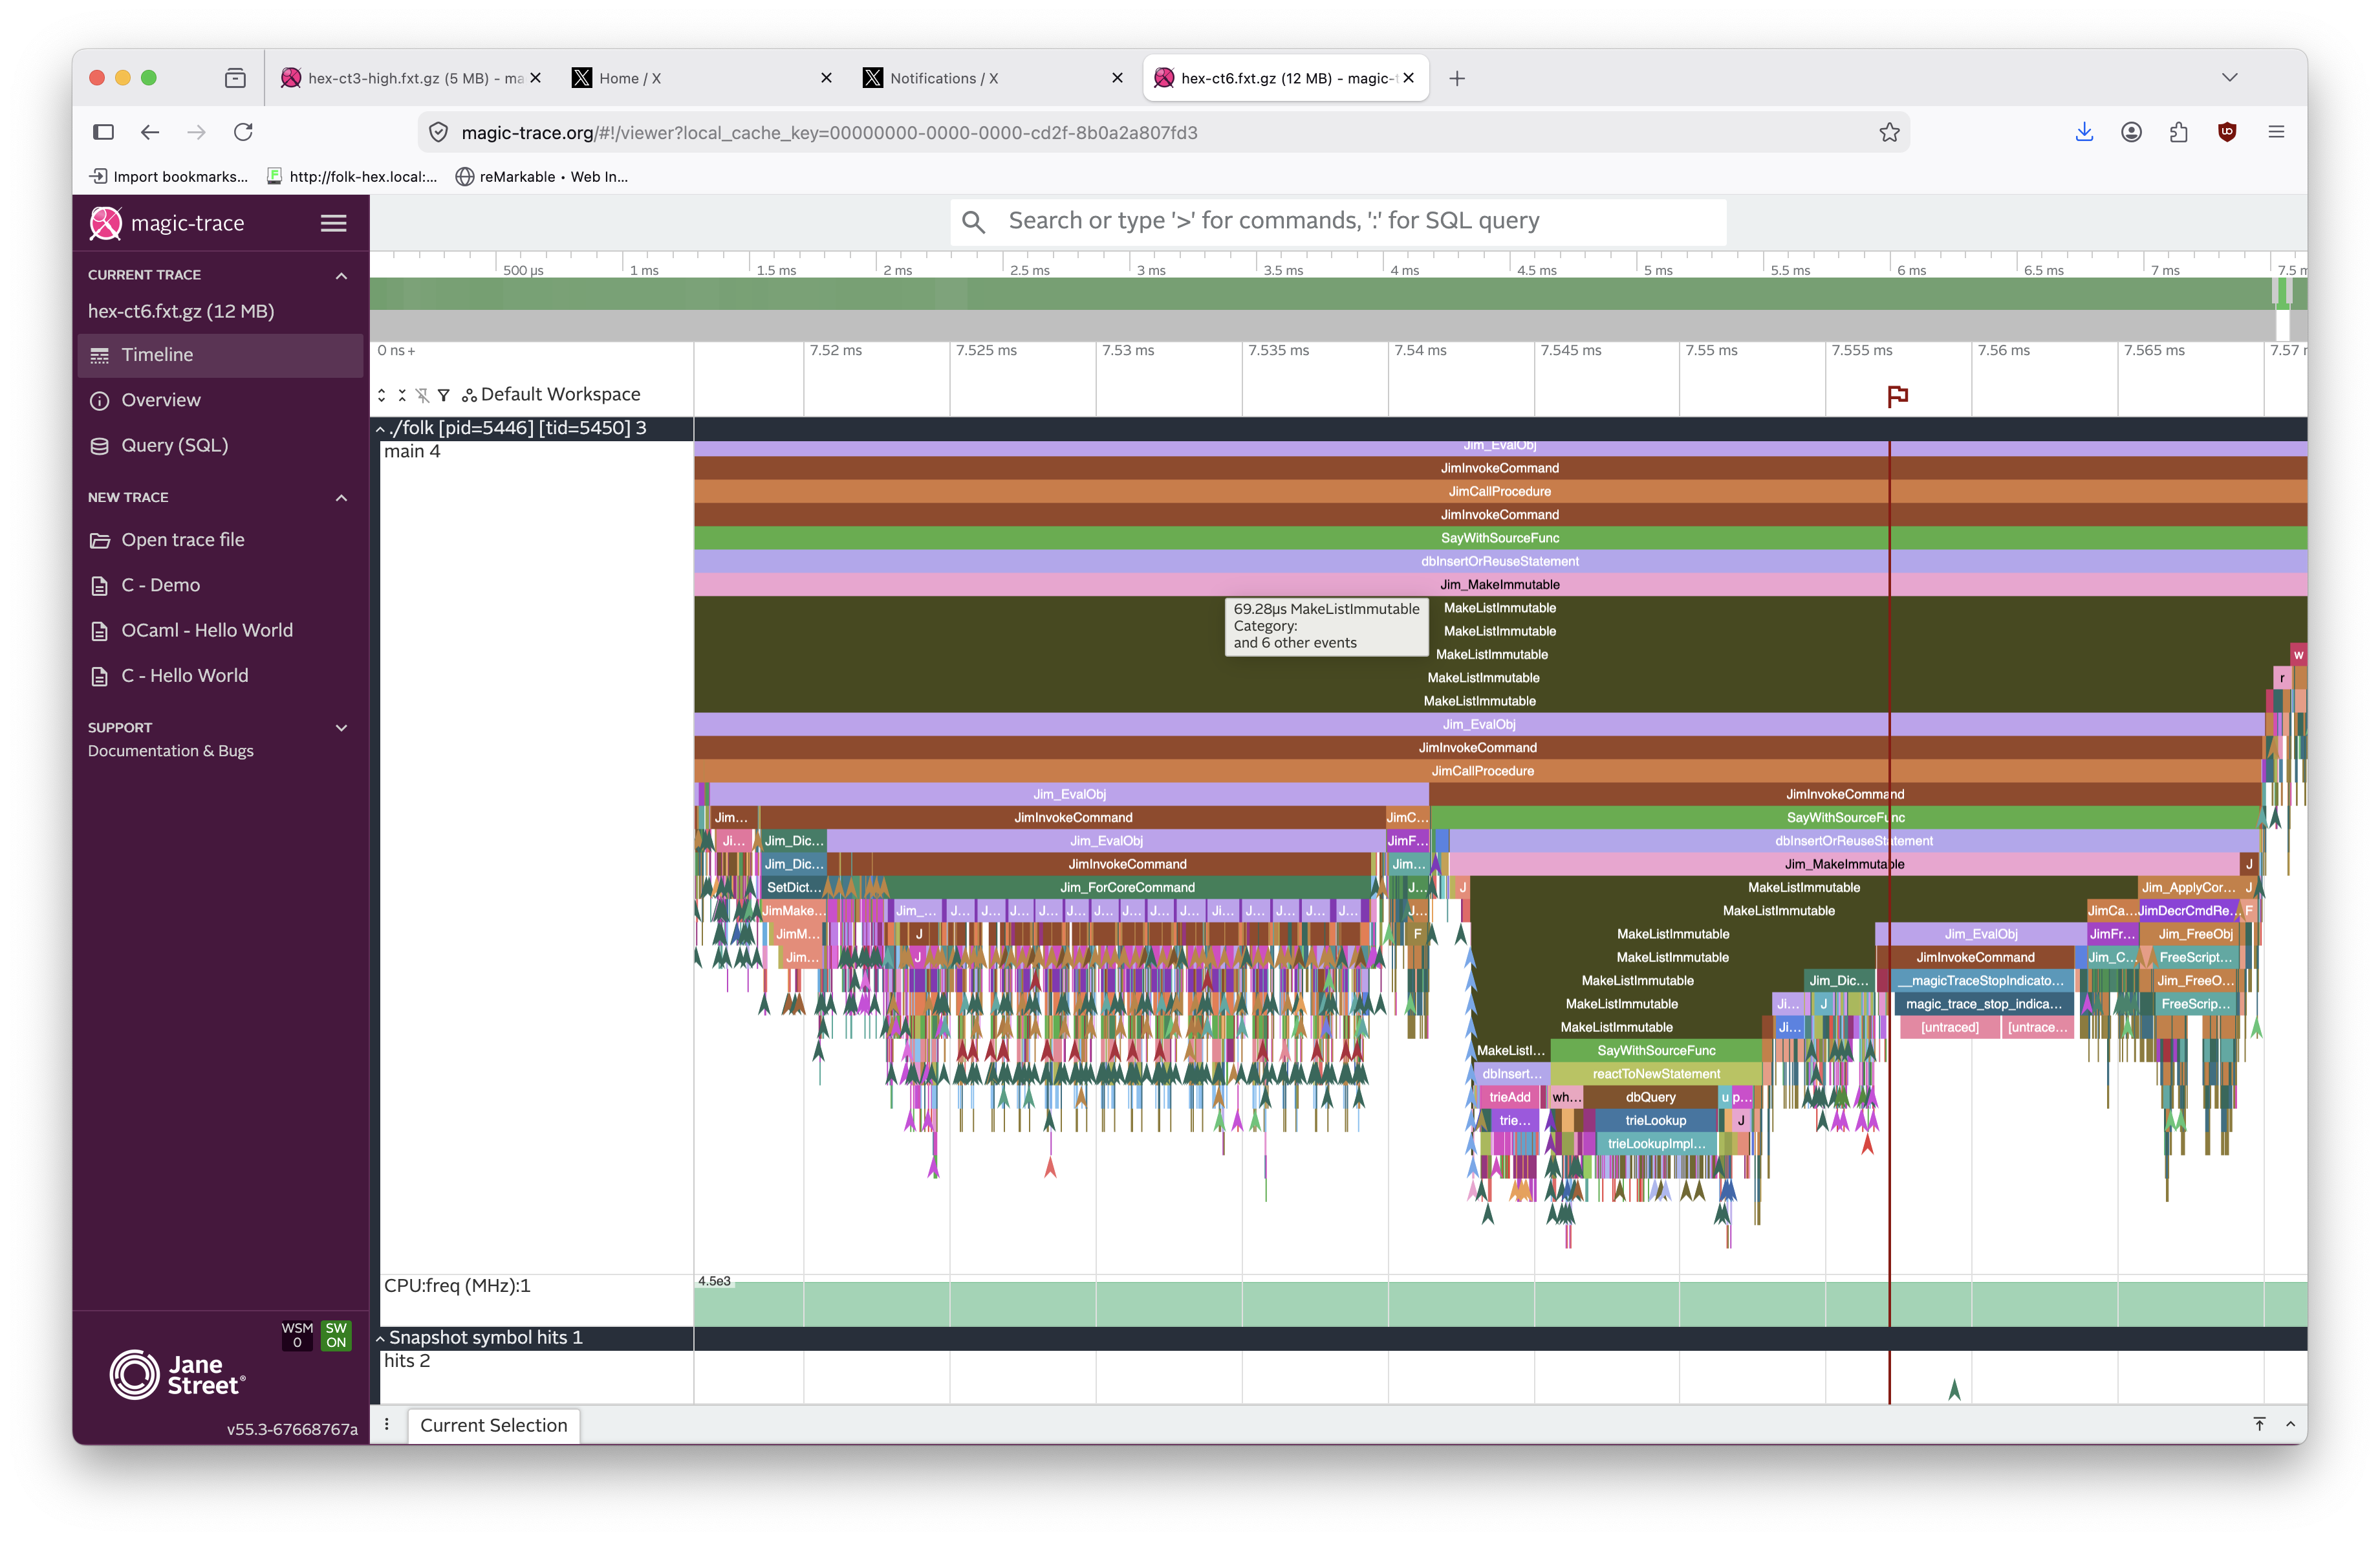The width and height of the screenshot is (2380, 1541).
Task: Close the Home / X browser tab
Action: point(826,78)
